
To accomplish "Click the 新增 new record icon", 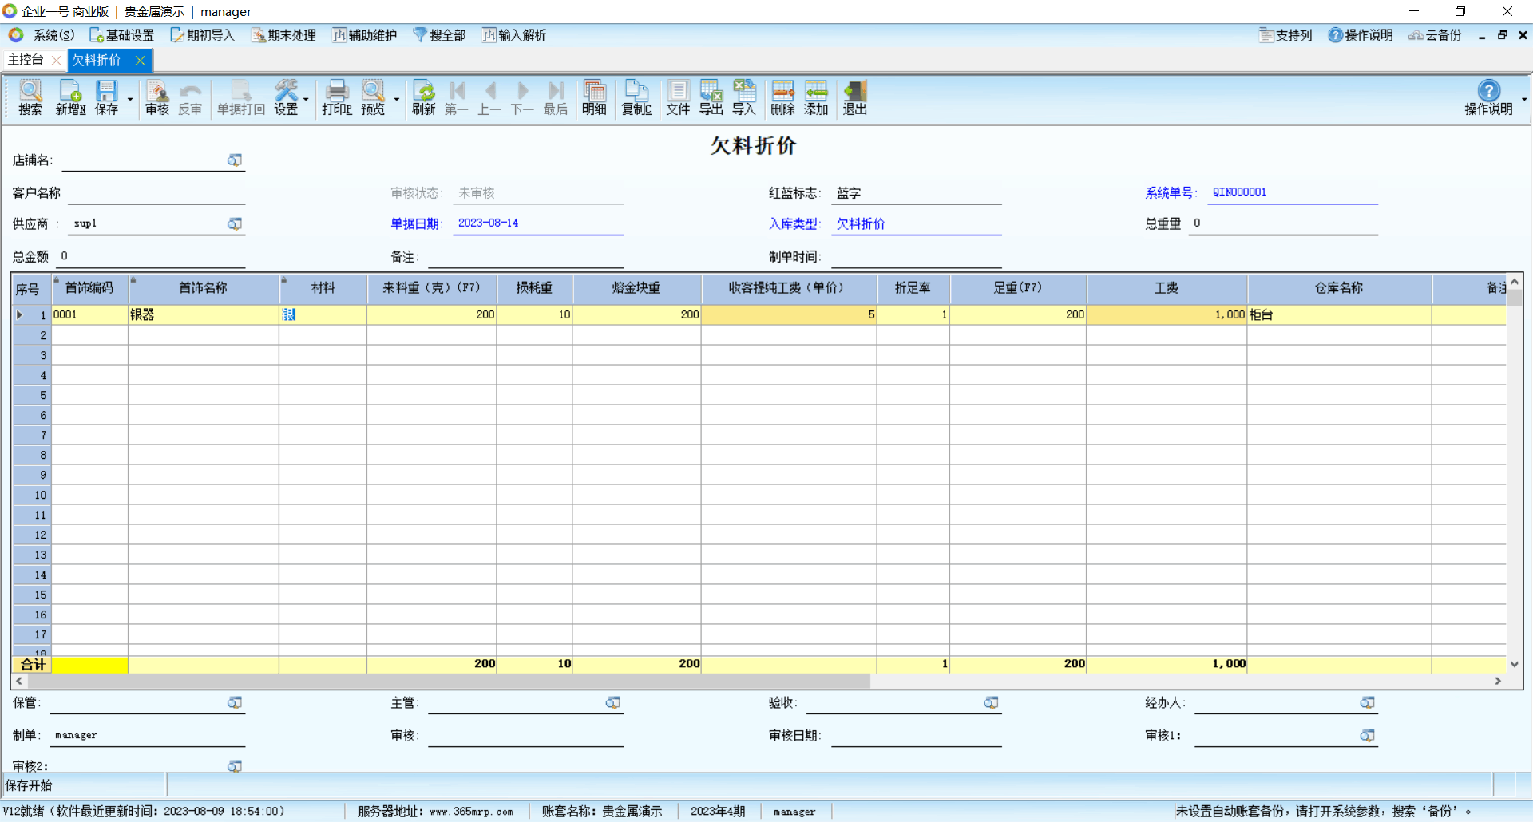I will pos(70,98).
